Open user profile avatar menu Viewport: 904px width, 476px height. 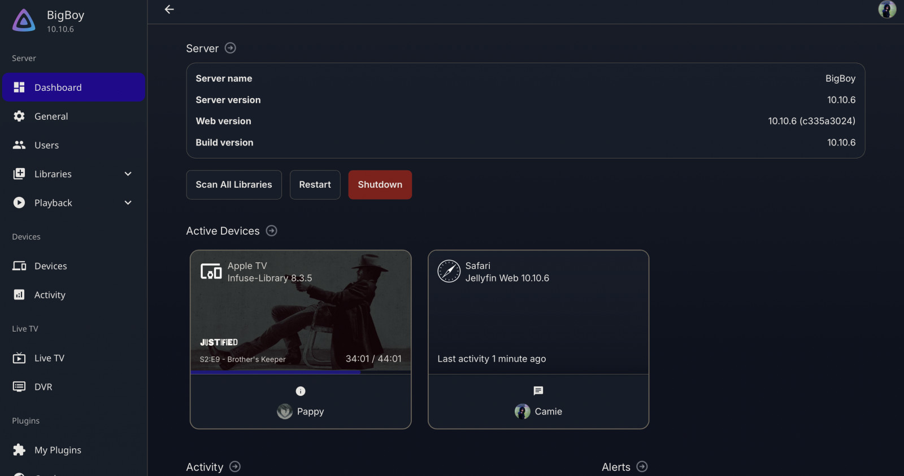click(x=886, y=10)
